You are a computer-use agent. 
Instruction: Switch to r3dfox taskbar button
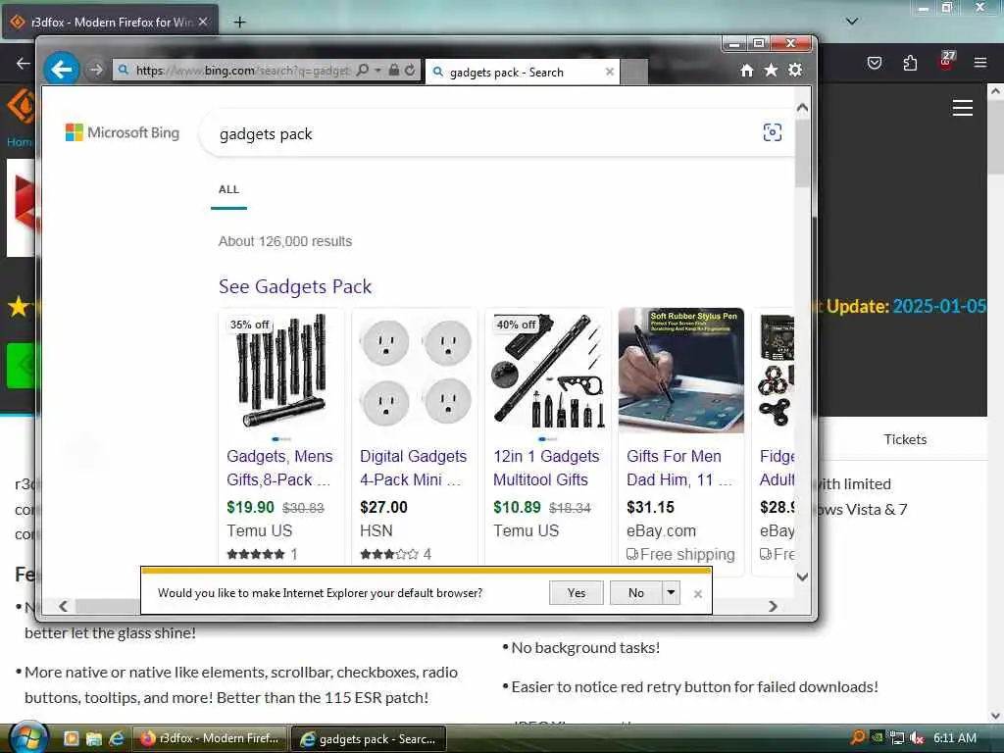tap(210, 738)
